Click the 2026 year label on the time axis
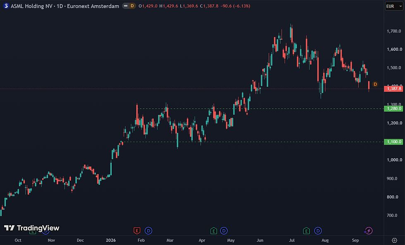Image resolution: width=405 pixels, height=245 pixels. tap(111, 240)
